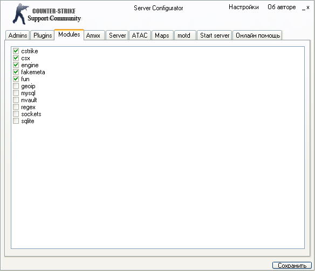
Task: Uncheck the fun module
Action: 16,79
